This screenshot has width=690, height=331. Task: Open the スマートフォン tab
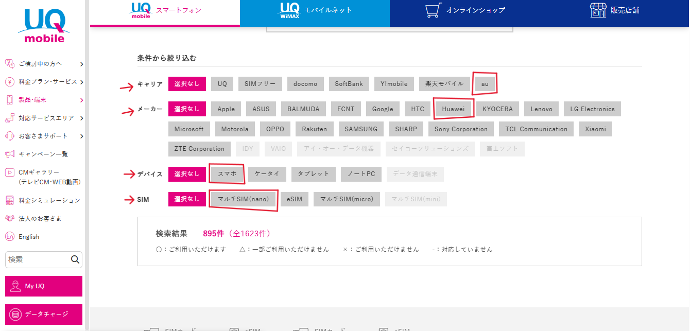coord(165,13)
